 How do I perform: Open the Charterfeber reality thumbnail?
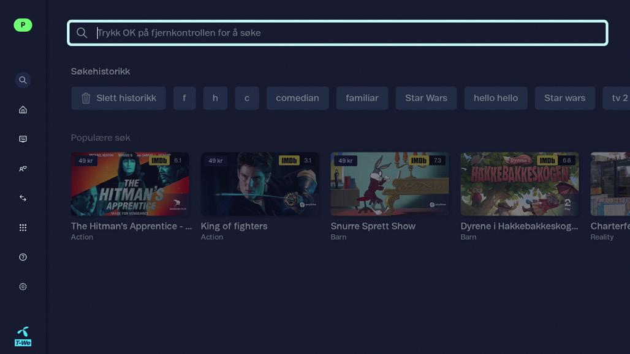coord(610,184)
